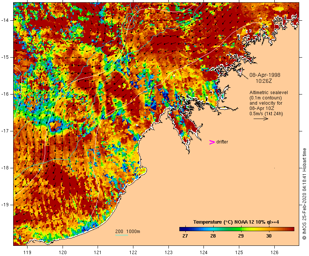Image resolution: width=309 pixels, height=256 pixels.
Task: Click the longitude axis label '124'
Action: 204,253
